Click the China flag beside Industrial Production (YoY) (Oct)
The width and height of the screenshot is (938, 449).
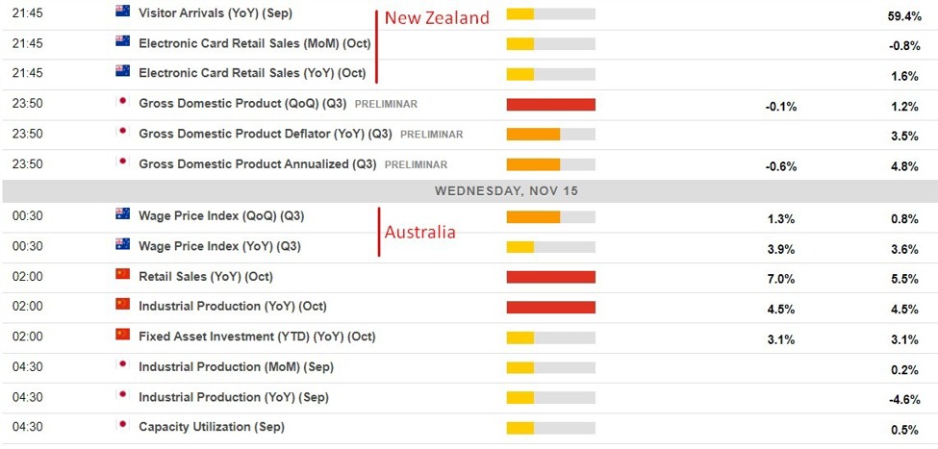coord(122,304)
